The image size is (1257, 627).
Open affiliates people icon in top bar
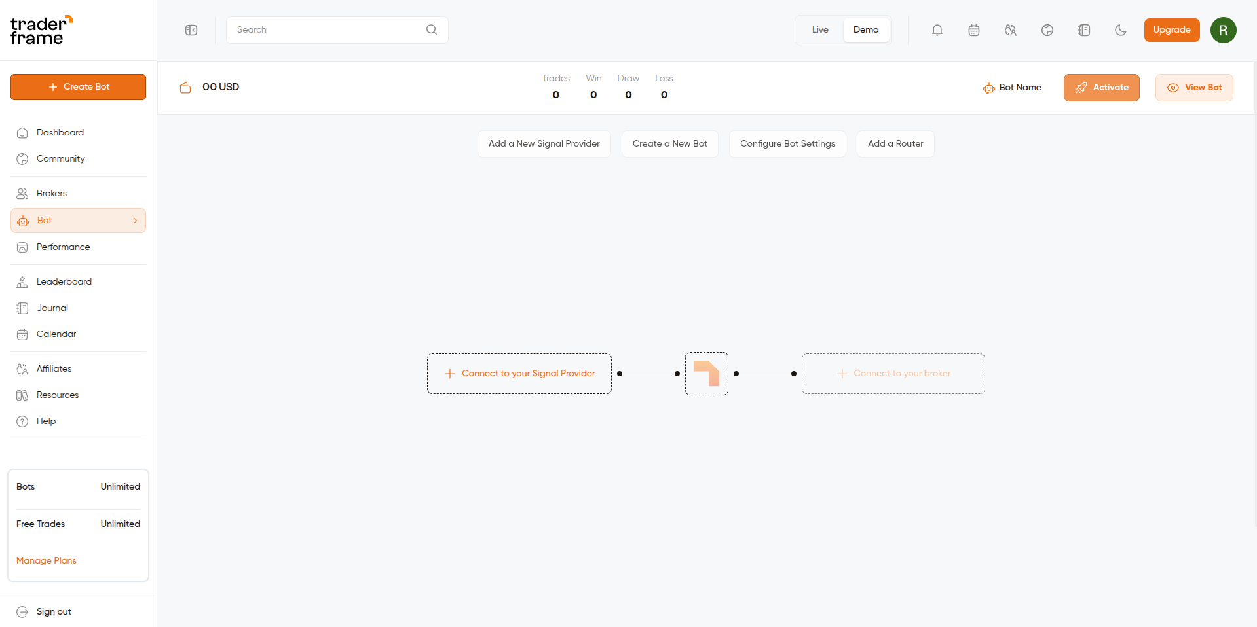(x=1011, y=30)
